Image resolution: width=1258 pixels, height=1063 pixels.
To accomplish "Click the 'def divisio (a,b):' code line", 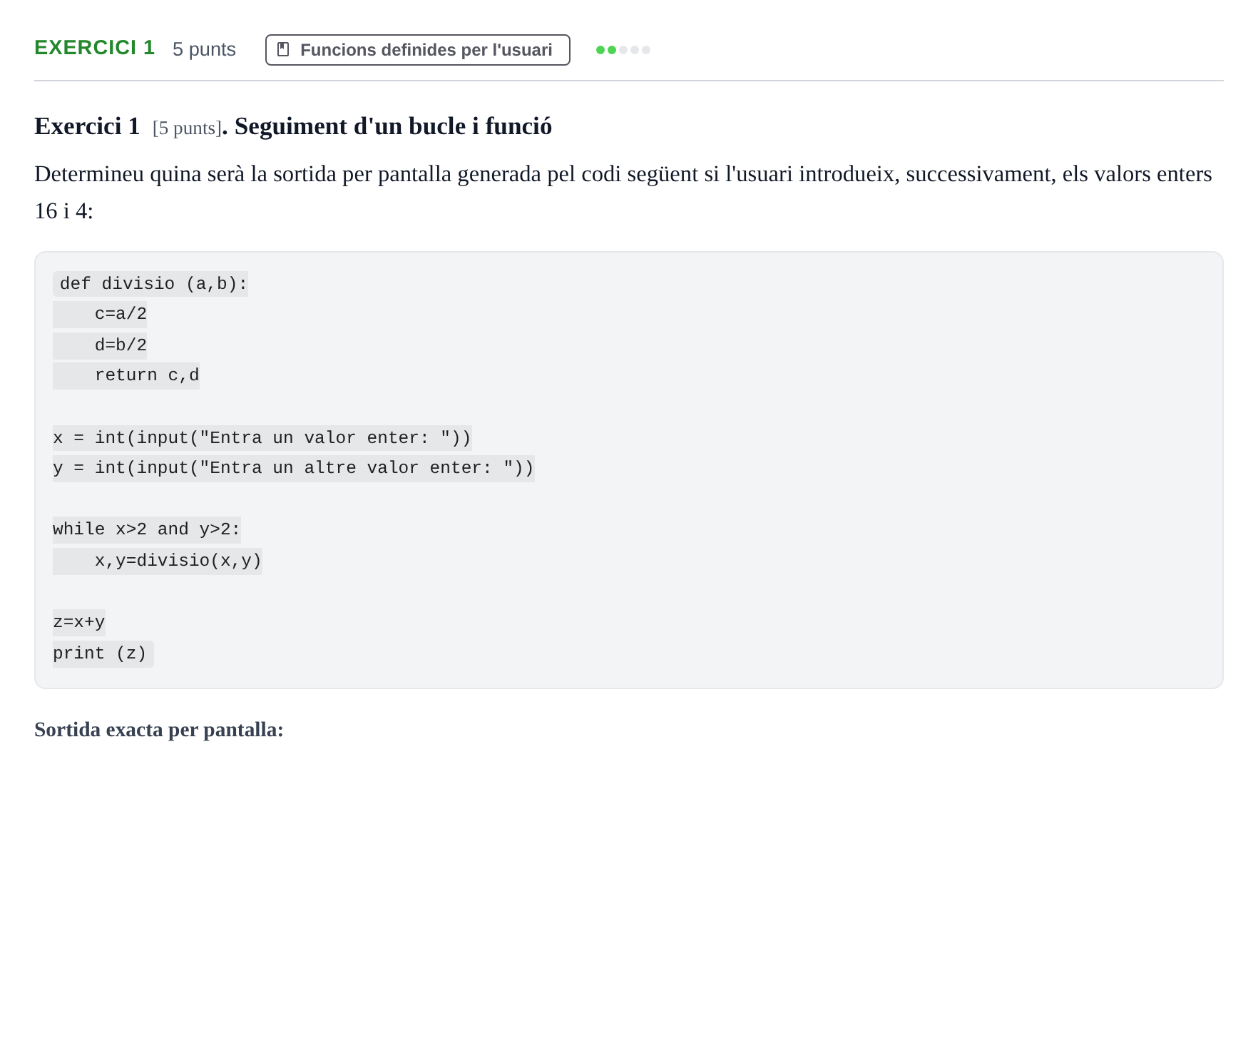I will (x=150, y=284).
